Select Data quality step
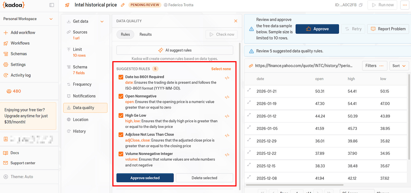This screenshot has height=193, width=411. pyautogui.click(x=85, y=108)
